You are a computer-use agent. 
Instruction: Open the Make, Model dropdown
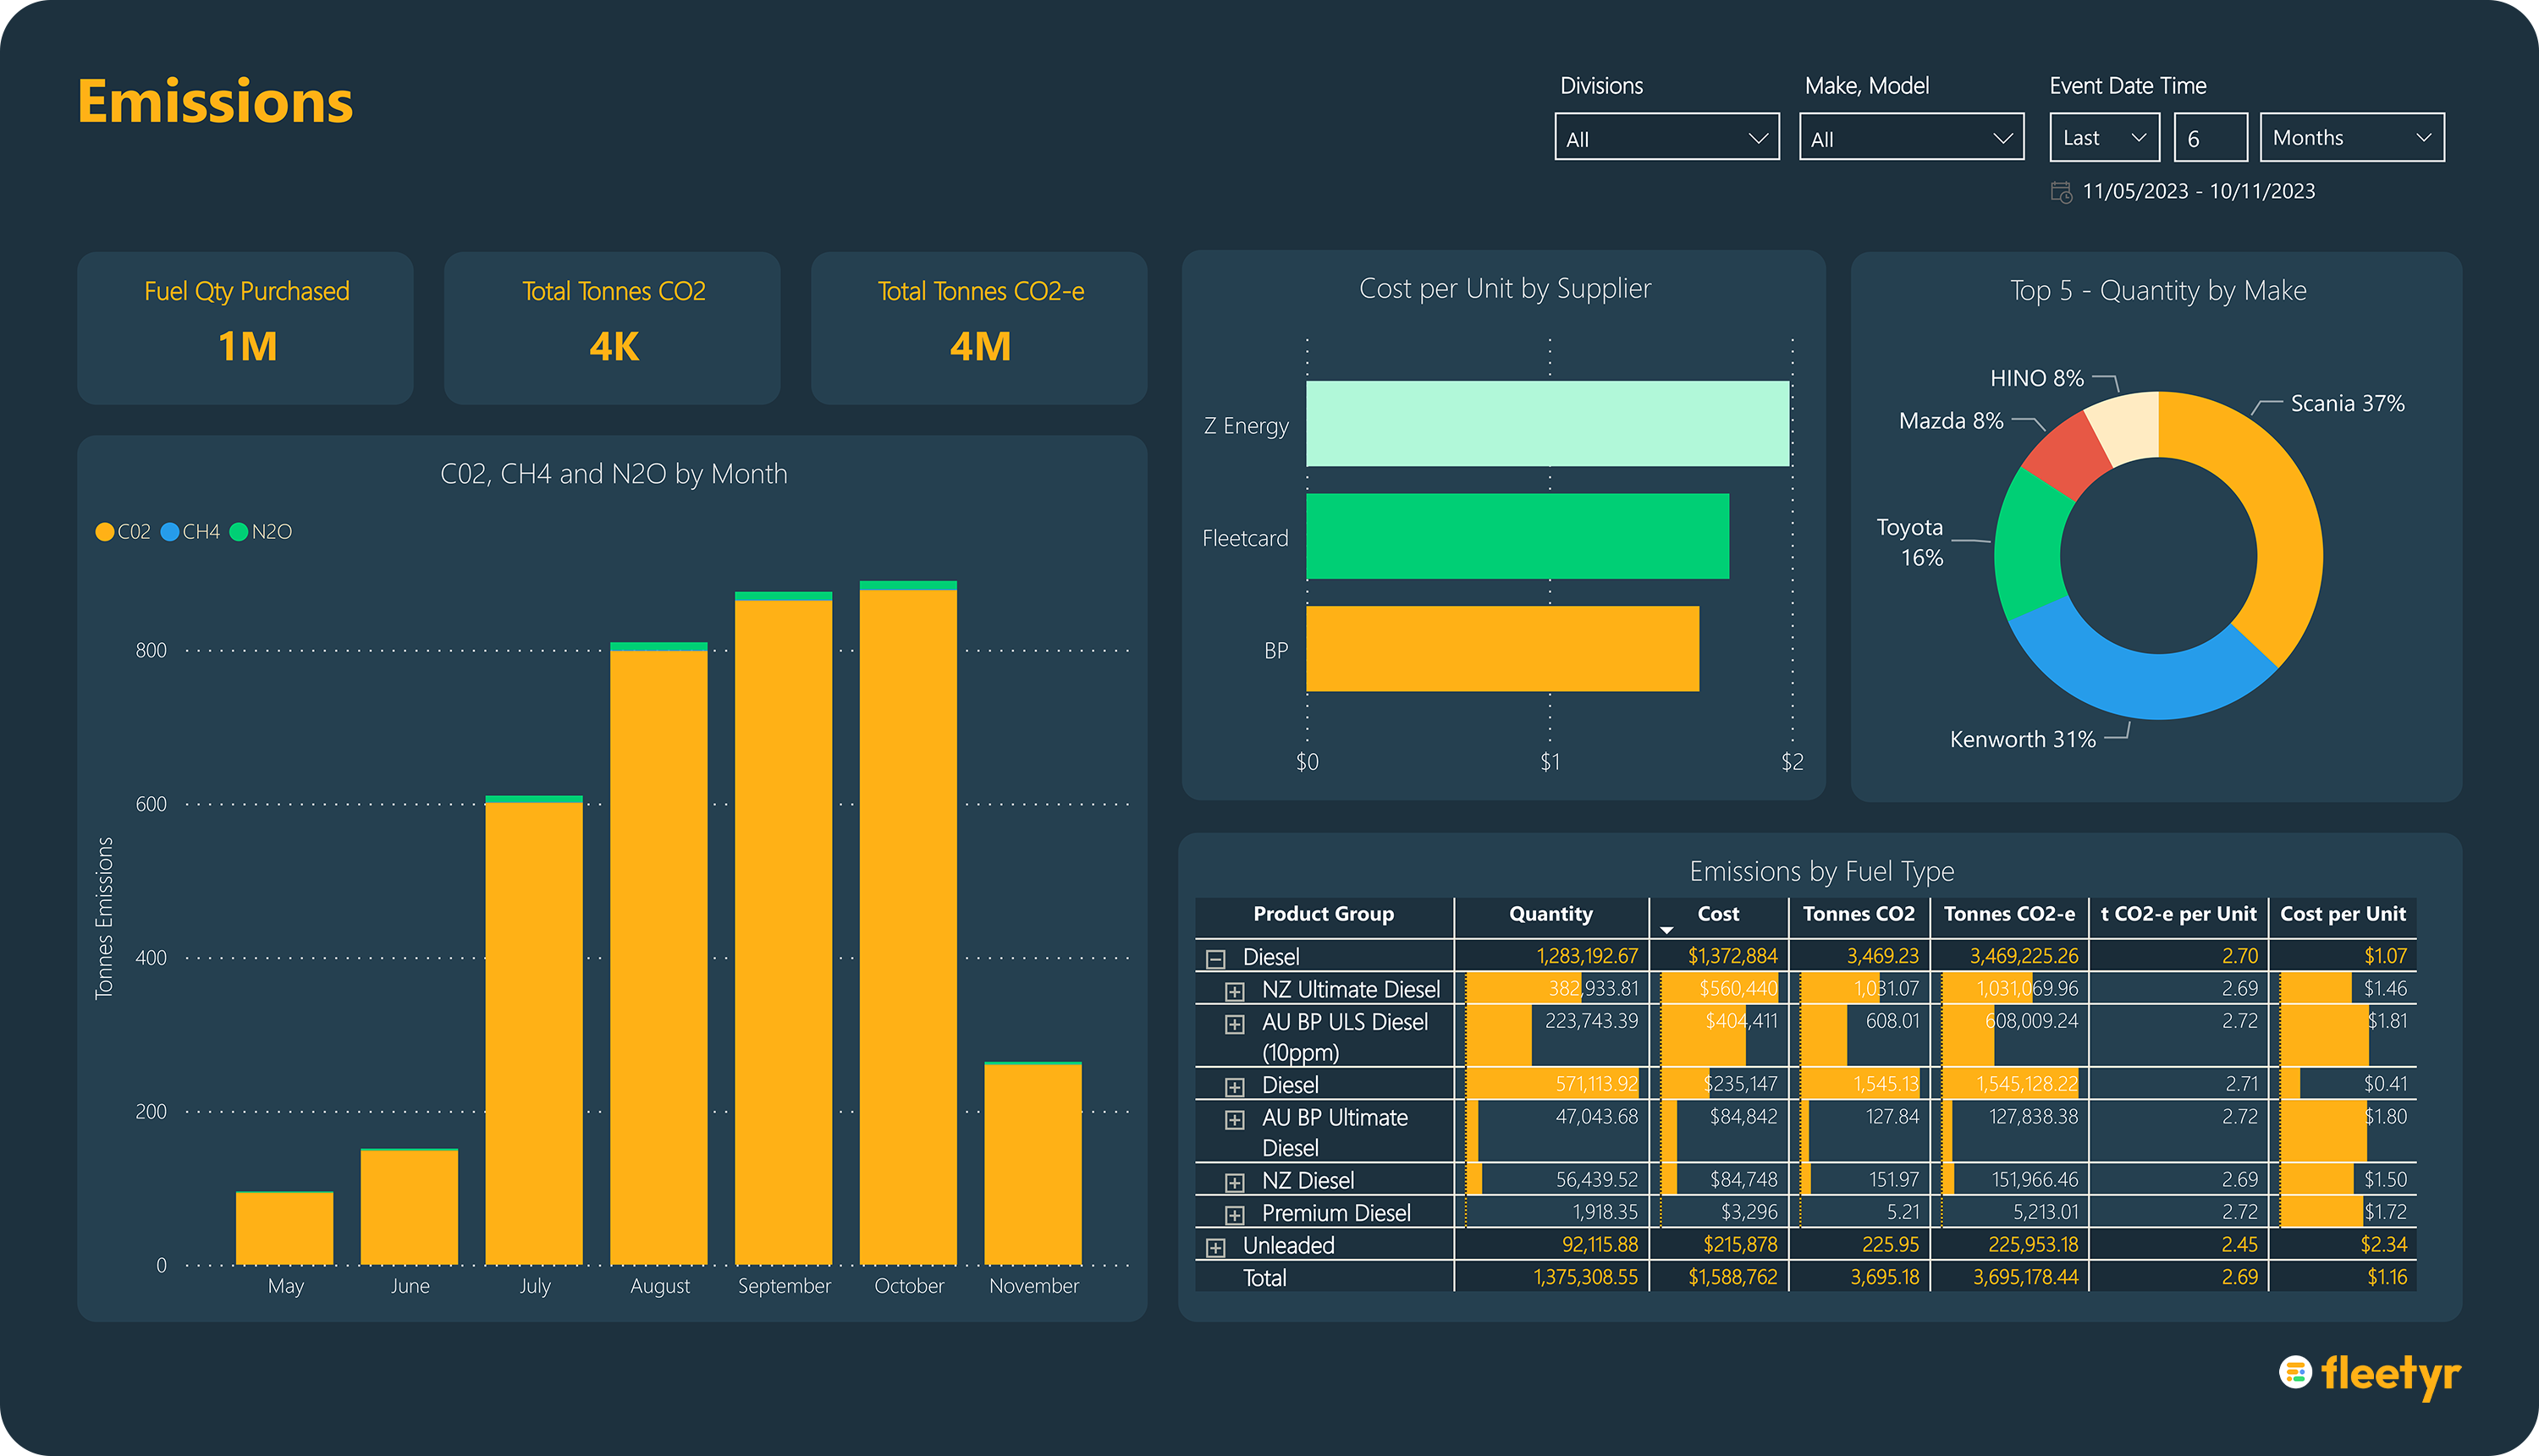1911,138
